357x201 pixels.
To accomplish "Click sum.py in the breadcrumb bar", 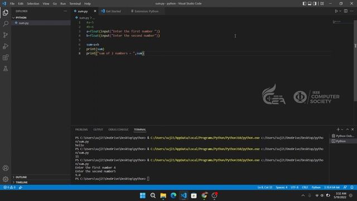I will tap(84, 17).
